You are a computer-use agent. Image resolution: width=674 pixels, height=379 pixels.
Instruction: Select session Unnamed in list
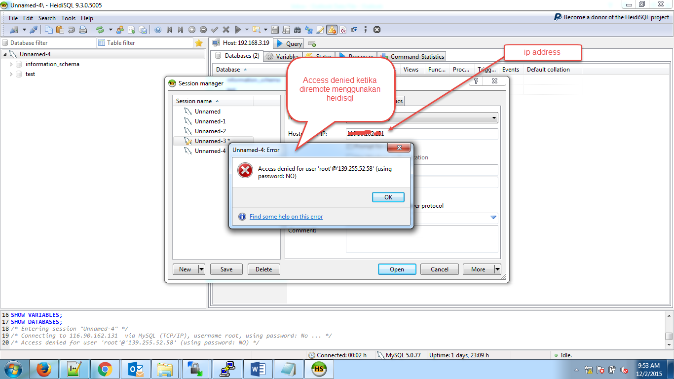click(x=208, y=112)
